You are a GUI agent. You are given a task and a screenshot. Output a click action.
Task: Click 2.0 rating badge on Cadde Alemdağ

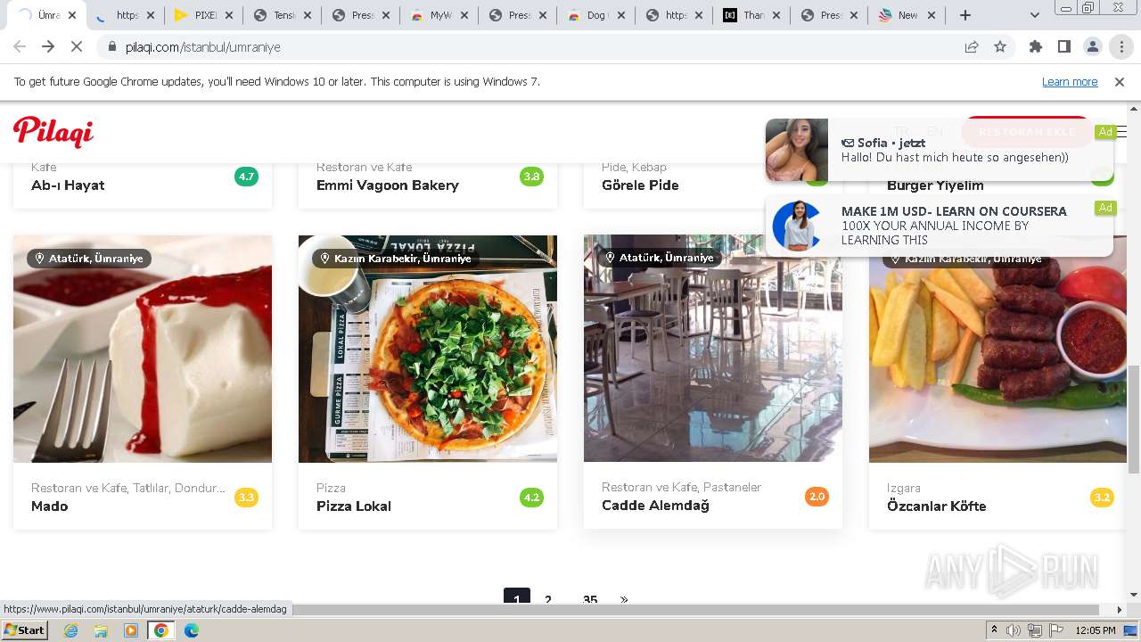pos(817,497)
